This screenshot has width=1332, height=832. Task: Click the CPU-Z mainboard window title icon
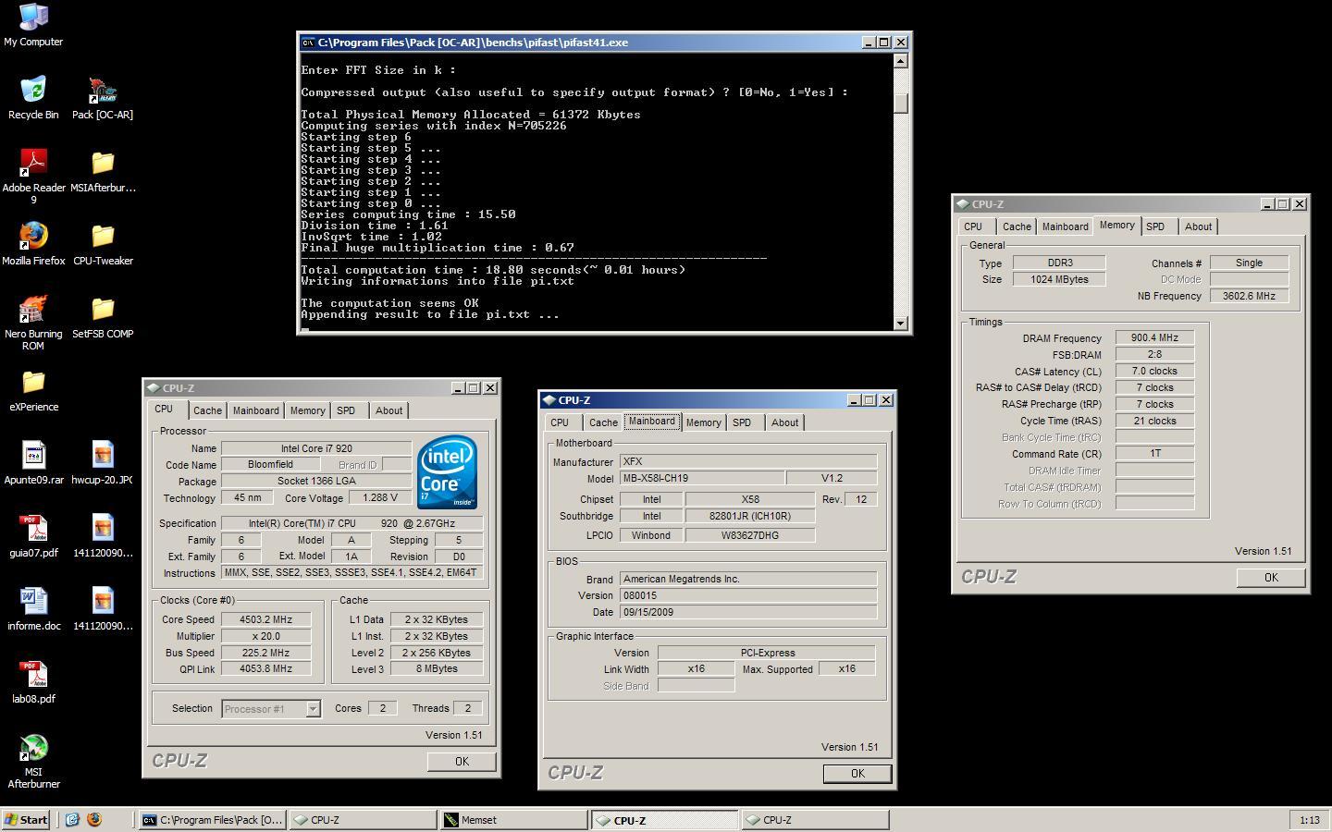pyautogui.click(x=549, y=400)
